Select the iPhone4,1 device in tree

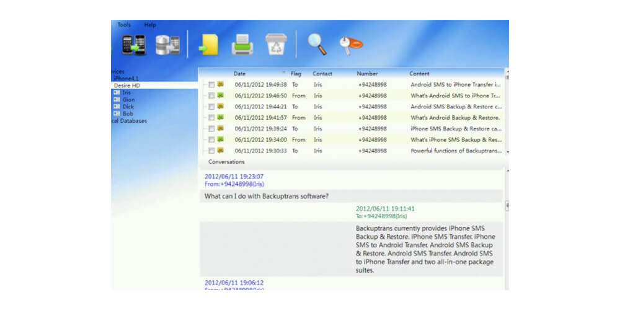pos(126,79)
